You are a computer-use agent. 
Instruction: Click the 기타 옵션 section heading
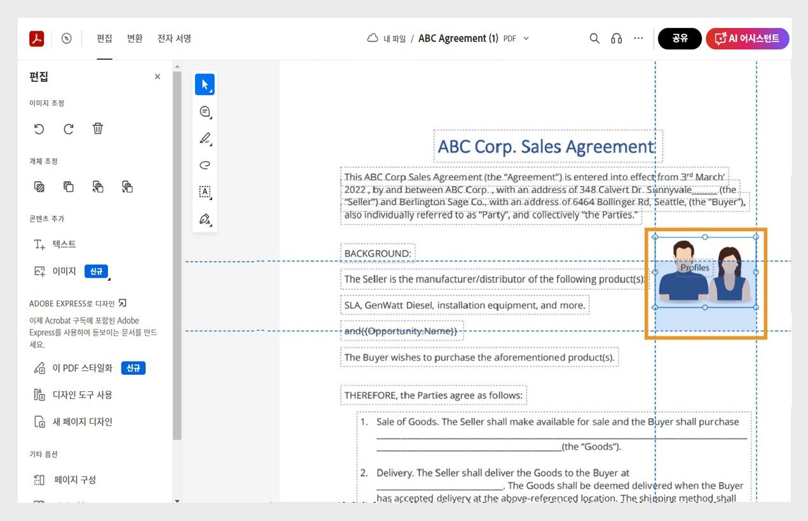[44, 454]
